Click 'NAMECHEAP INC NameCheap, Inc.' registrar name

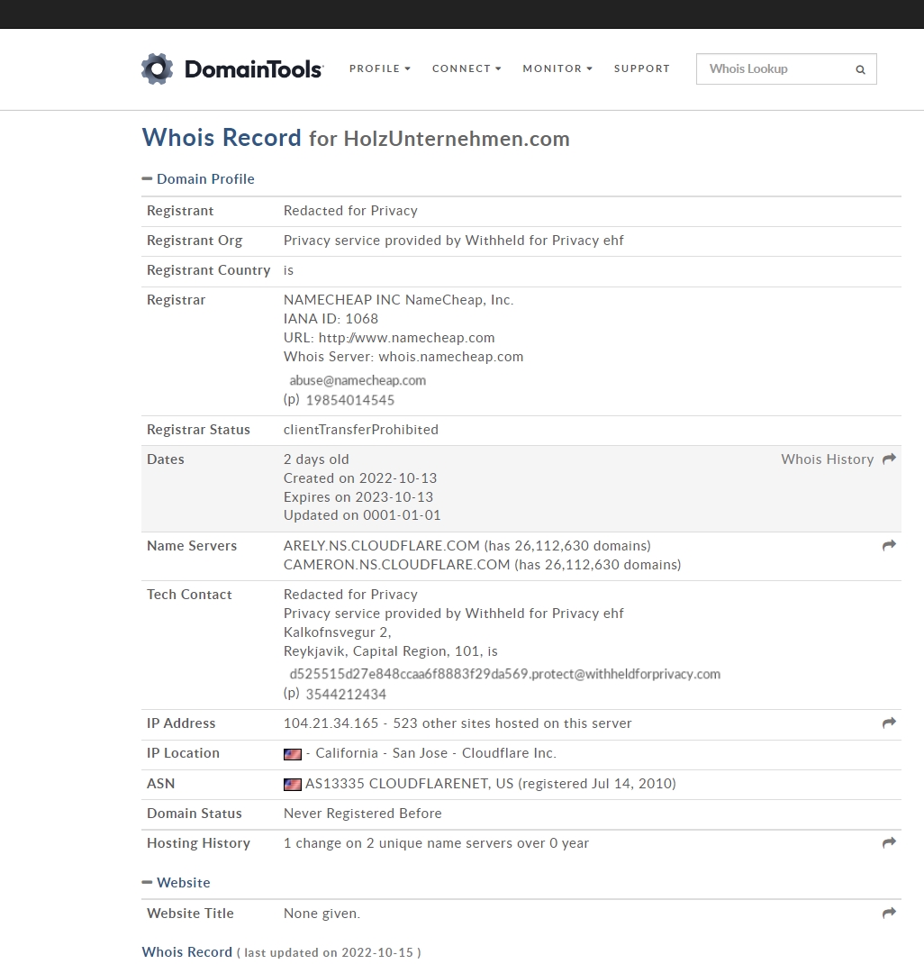(x=398, y=300)
